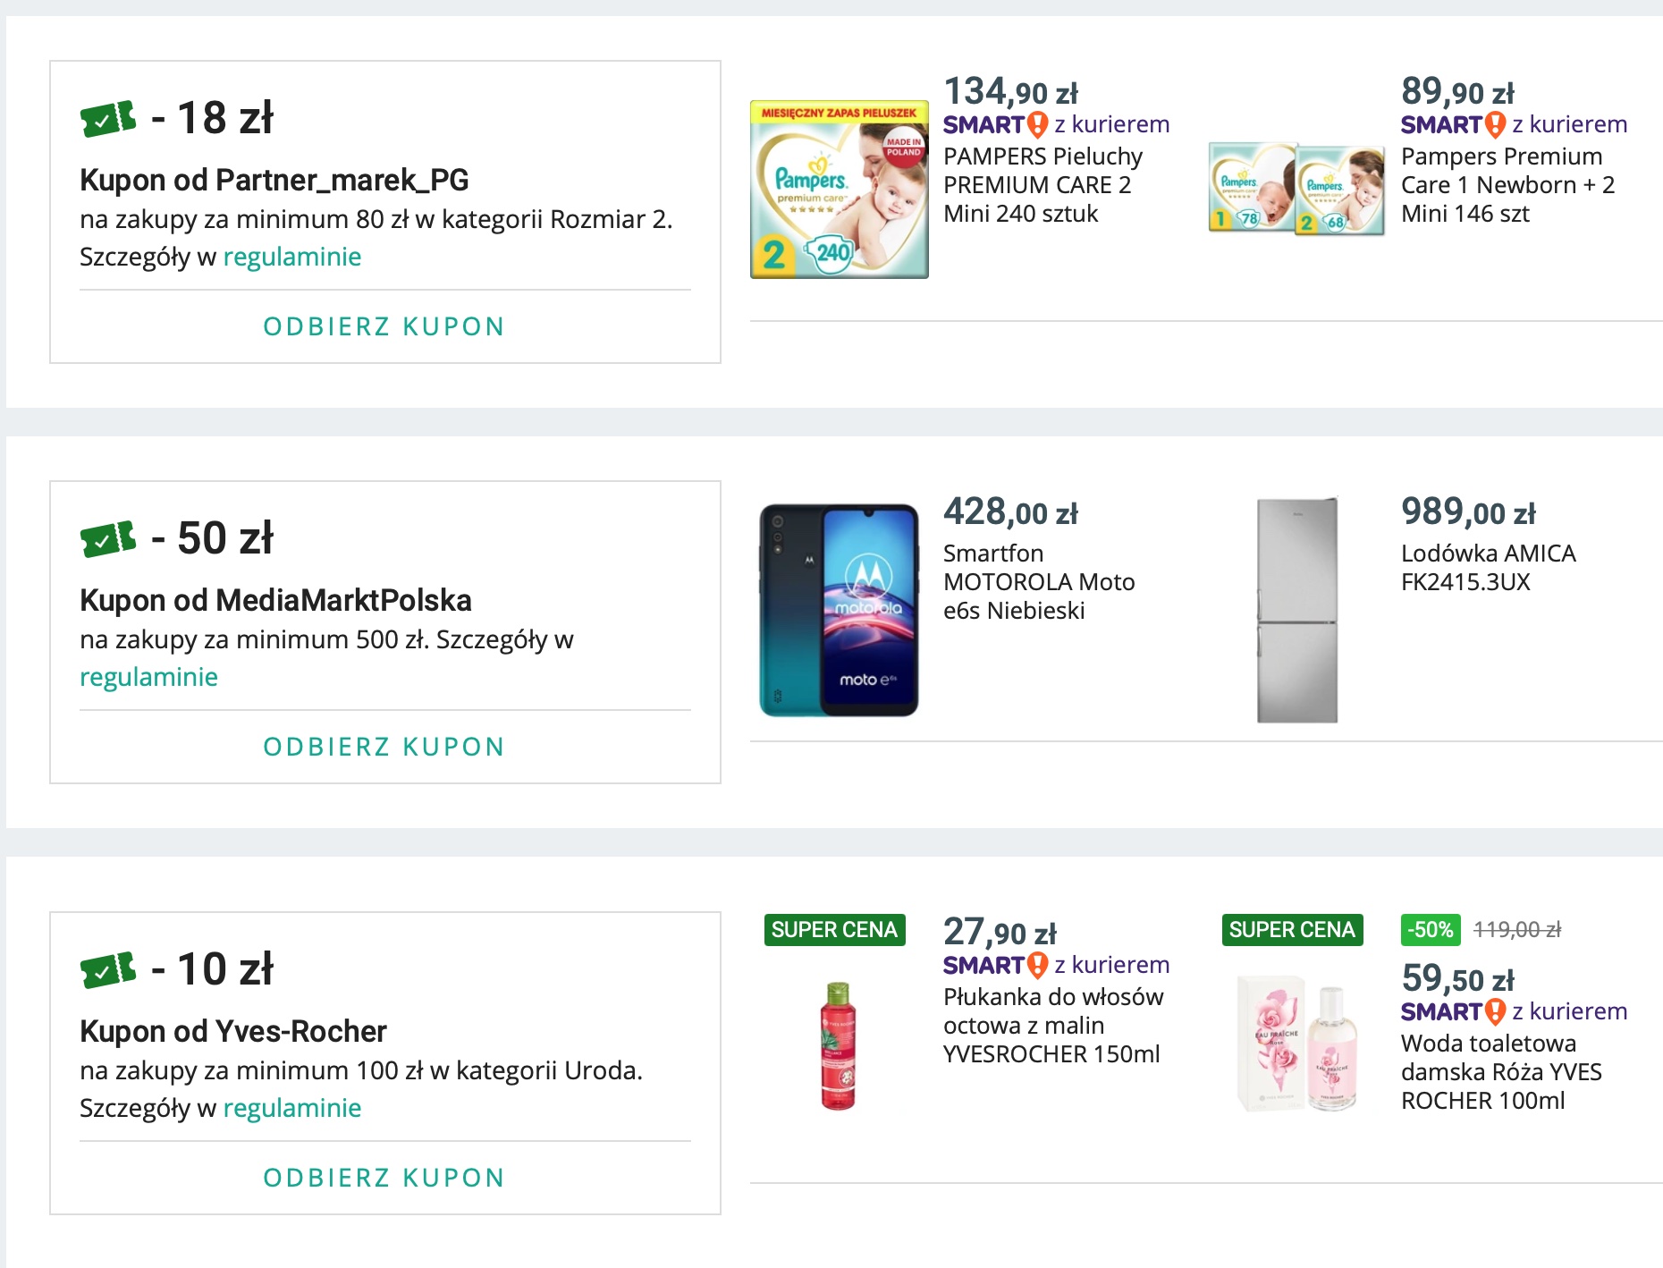
Task: Open regulaminie link in Yves-Rocher coupon
Action: click(x=292, y=1108)
